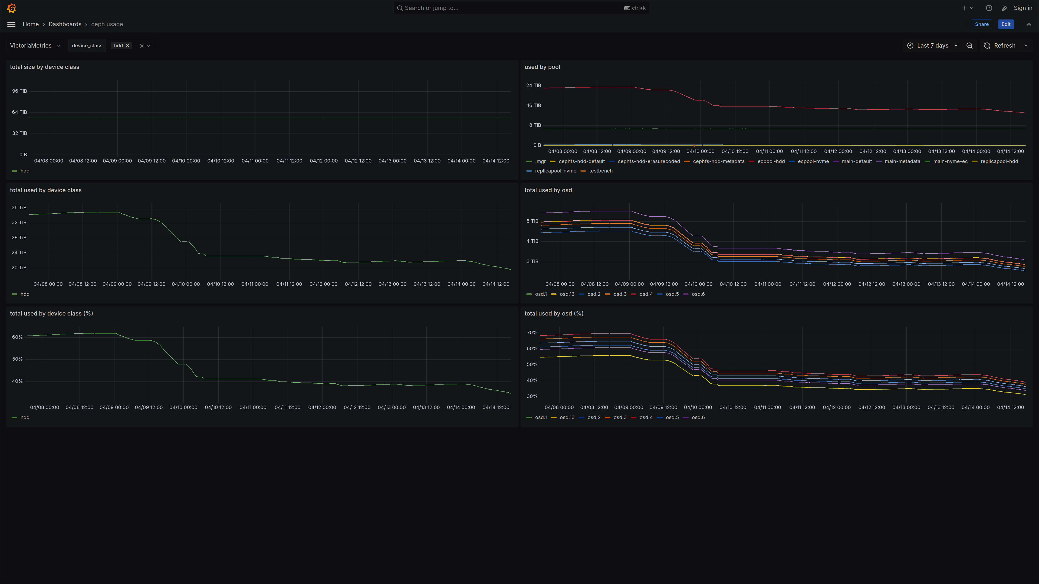Click the plus new-item icon

click(964, 8)
